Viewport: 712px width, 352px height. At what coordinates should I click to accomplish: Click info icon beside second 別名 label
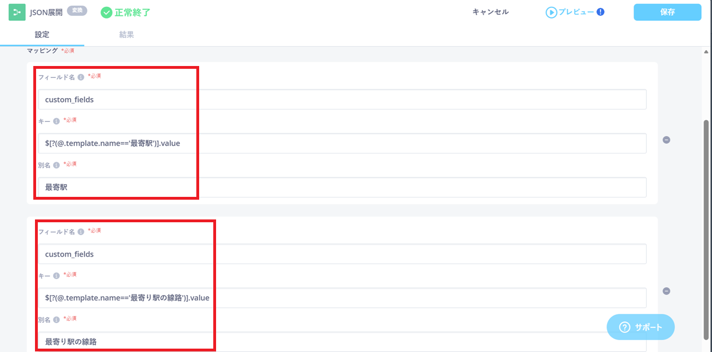point(56,320)
